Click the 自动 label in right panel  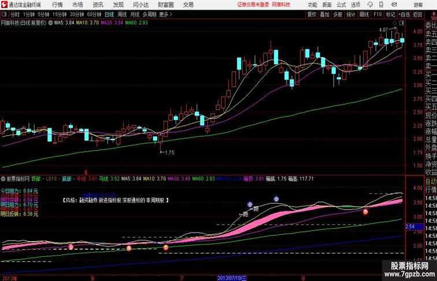[431, 181]
